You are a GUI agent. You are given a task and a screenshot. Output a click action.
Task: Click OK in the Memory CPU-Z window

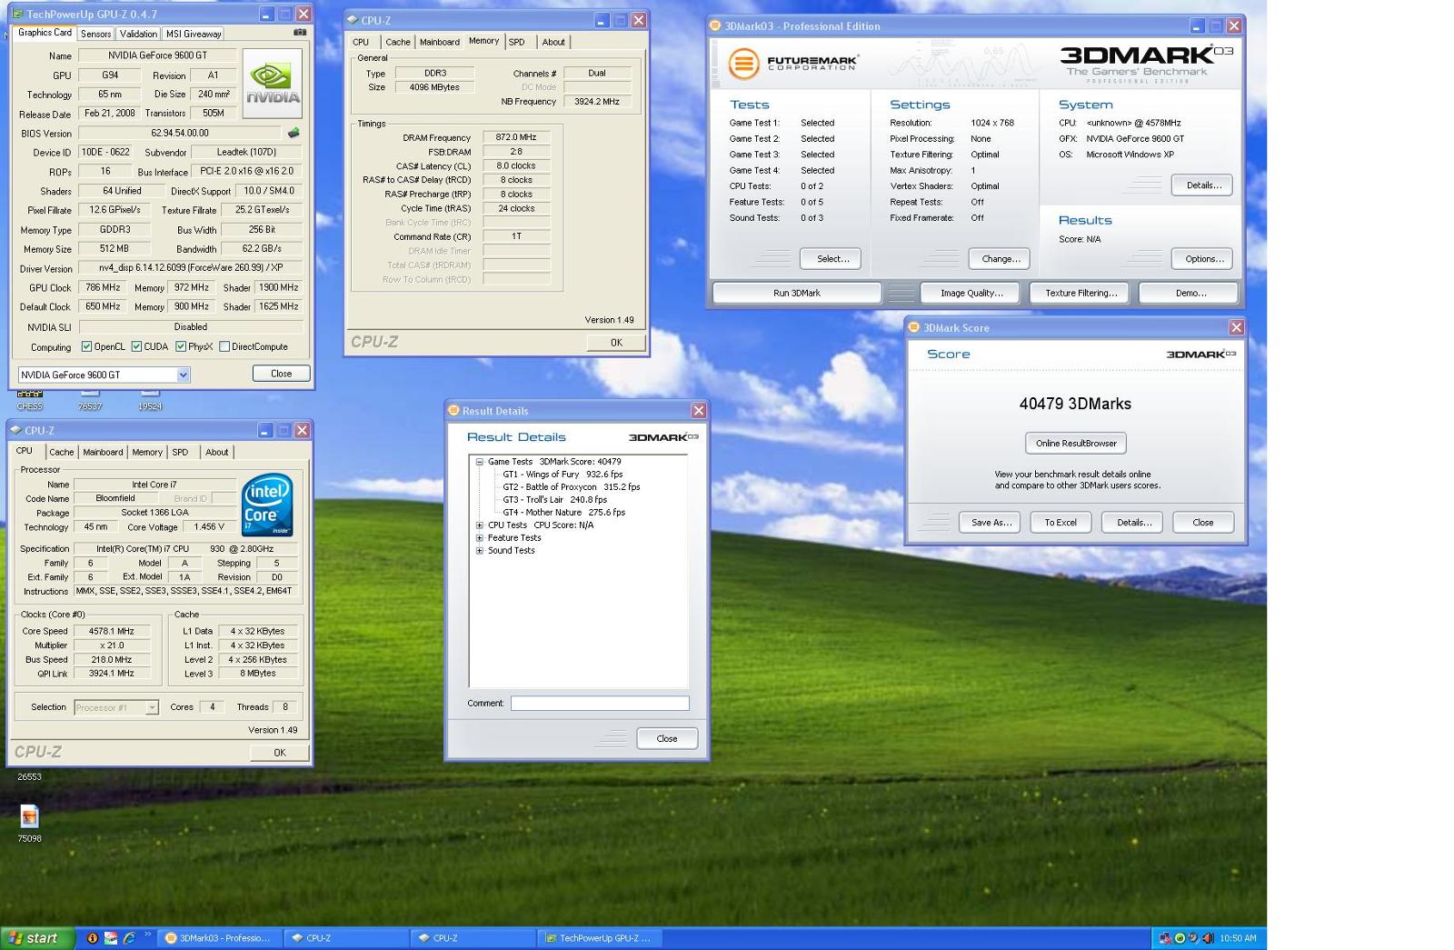616,342
